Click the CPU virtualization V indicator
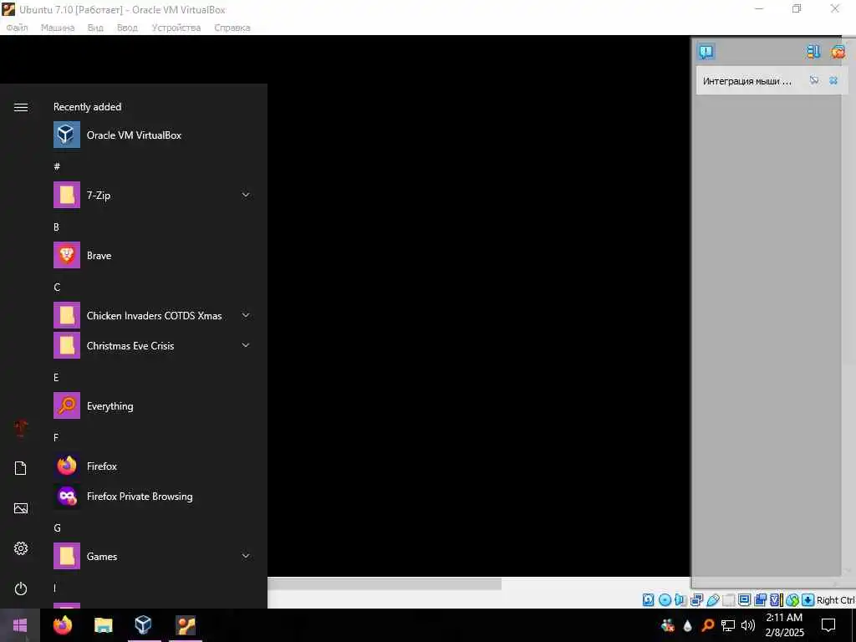This screenshot has height=642, width=856. [x=776, y=600]
